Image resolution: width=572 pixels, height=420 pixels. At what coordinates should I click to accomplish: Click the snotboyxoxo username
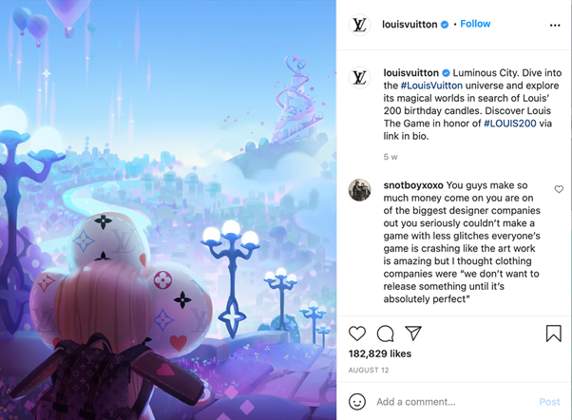[x=413, y=185]
